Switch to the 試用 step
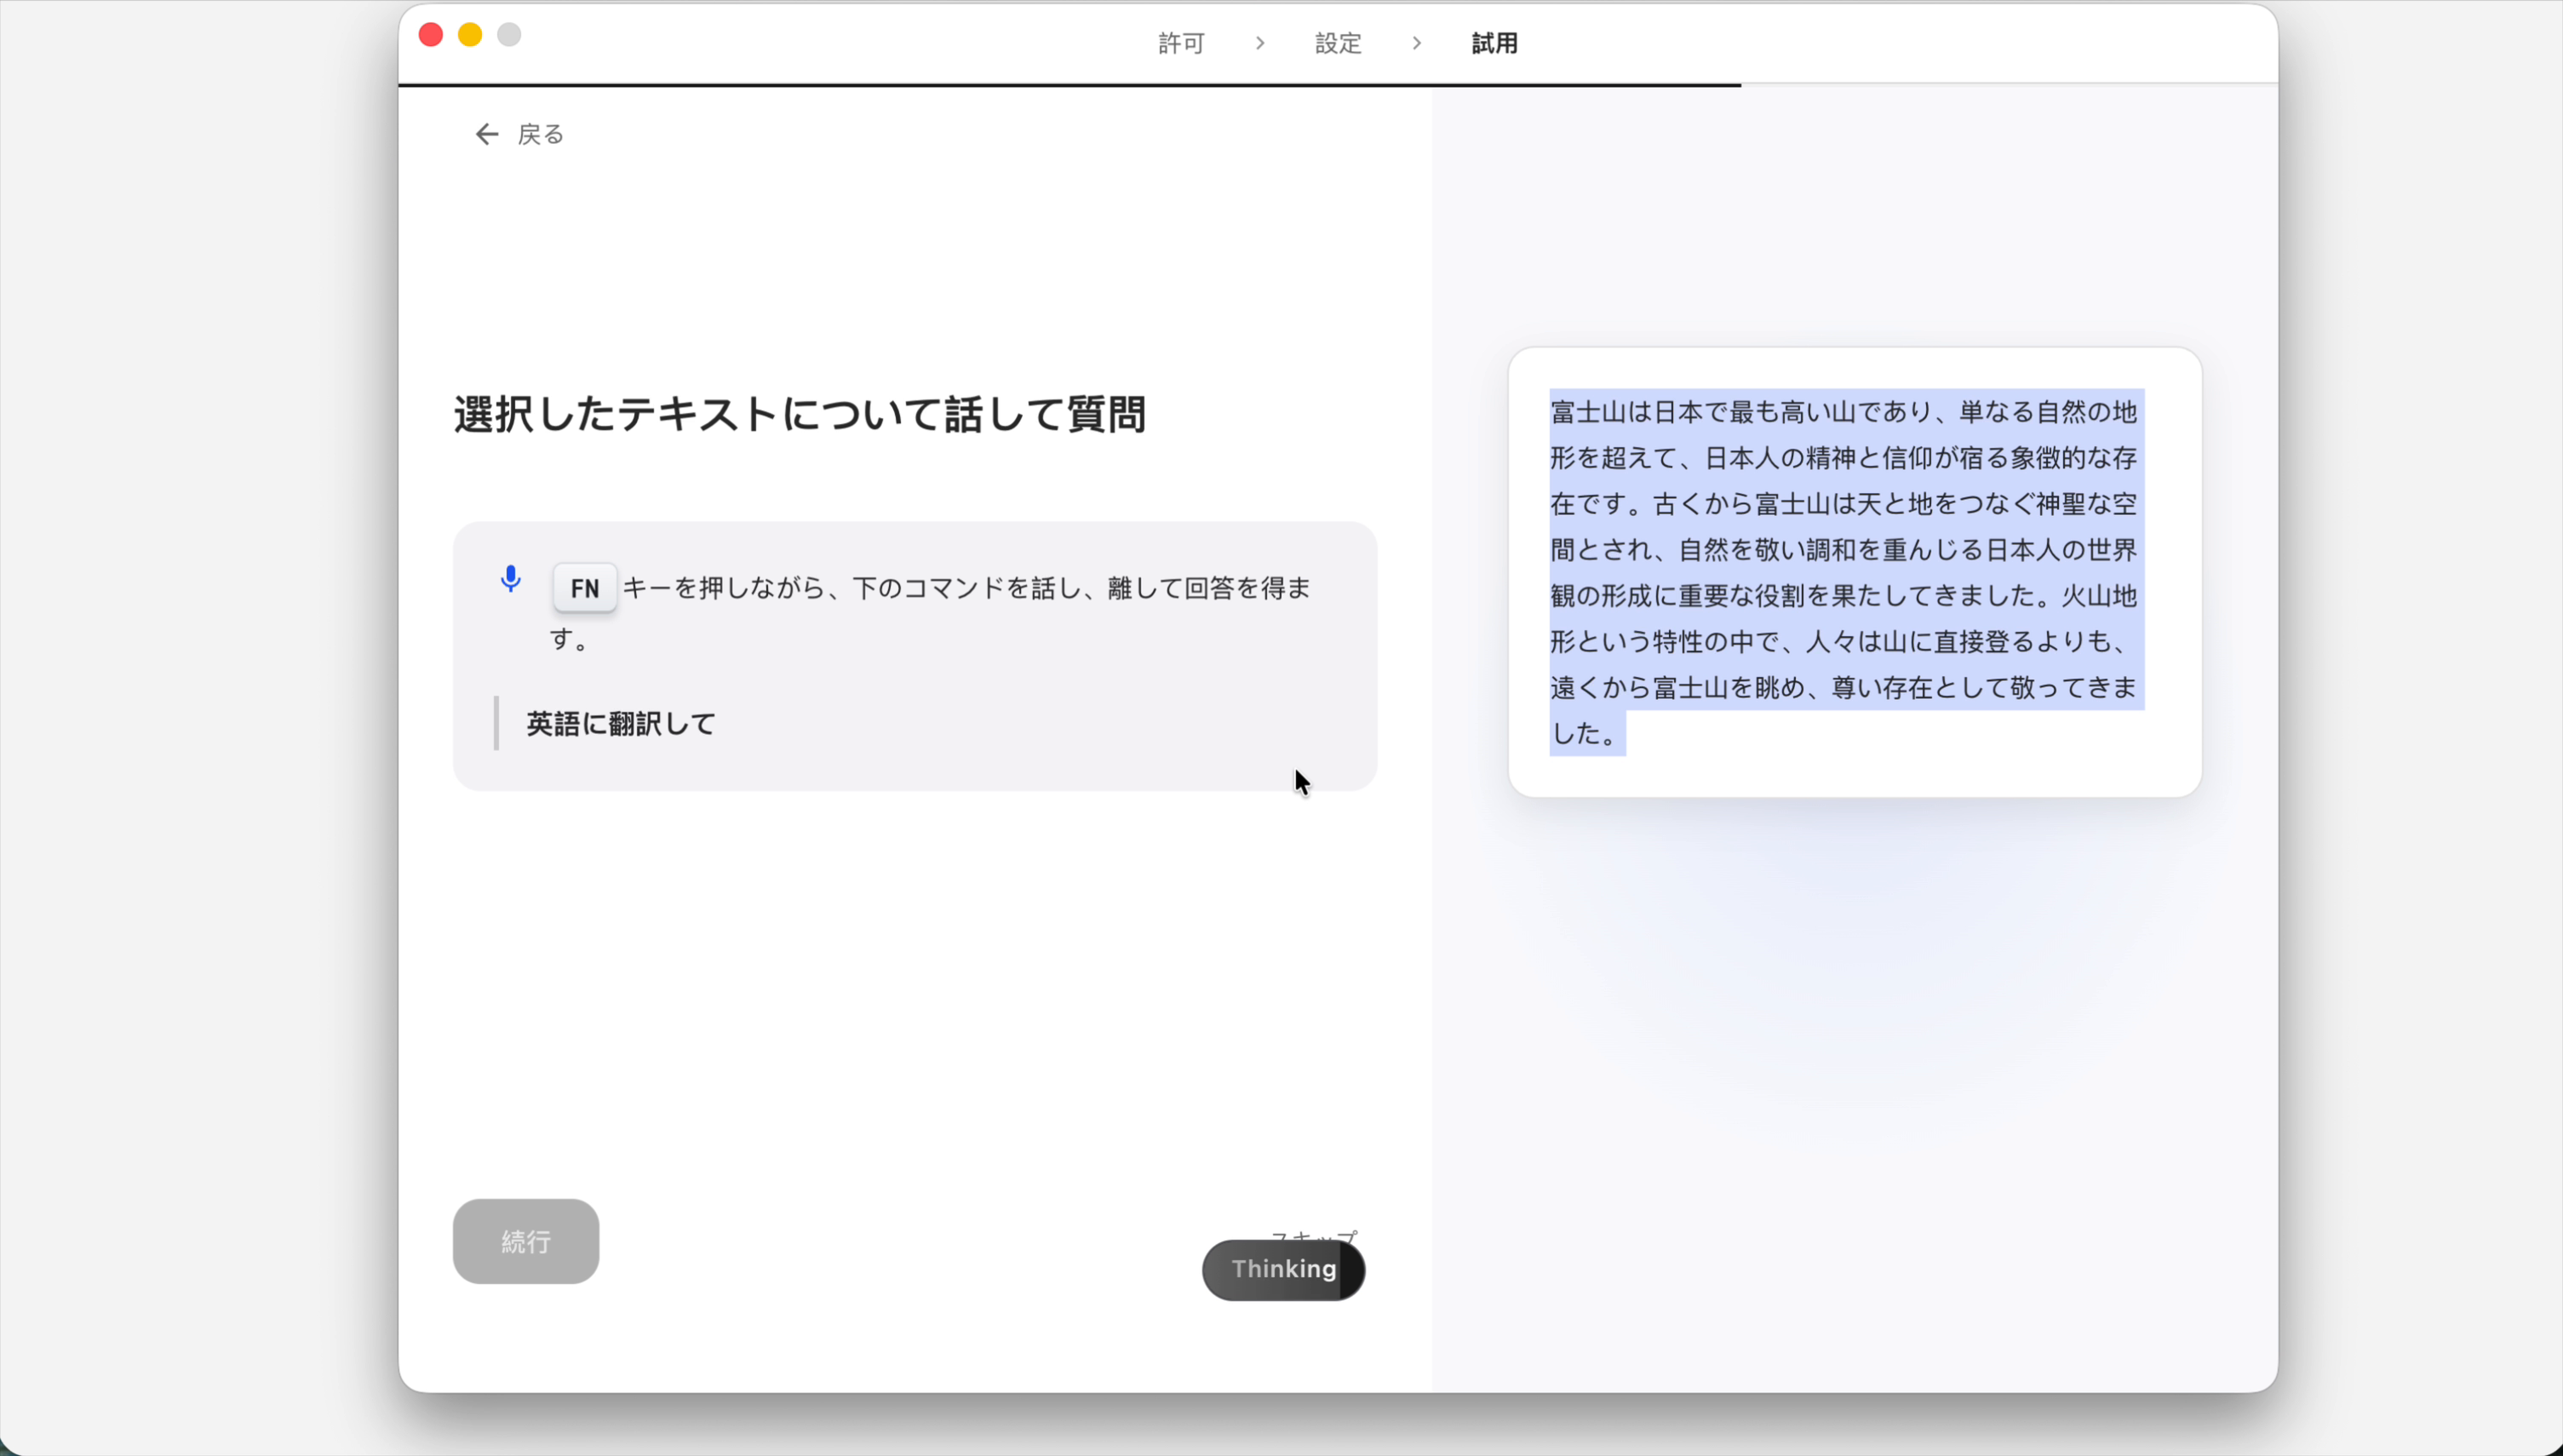The width and height of the screenshot is (2563, 1456). (x=1494, y=43)
